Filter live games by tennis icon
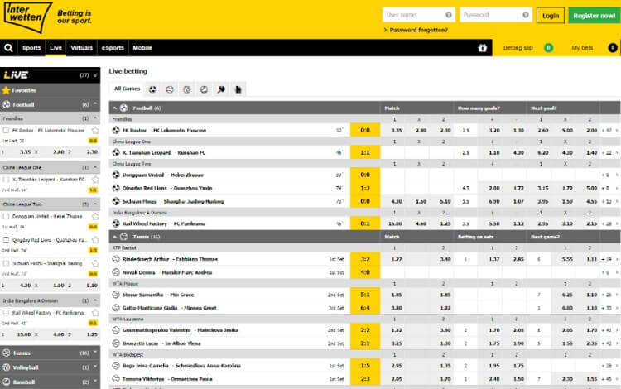 click(x=170, y=89)
